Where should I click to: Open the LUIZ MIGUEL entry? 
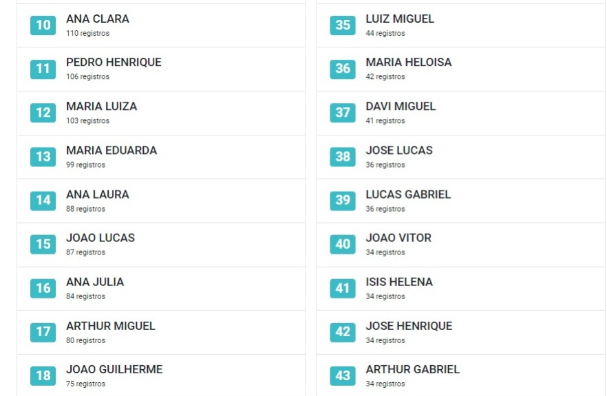click(x=400, y=19)
